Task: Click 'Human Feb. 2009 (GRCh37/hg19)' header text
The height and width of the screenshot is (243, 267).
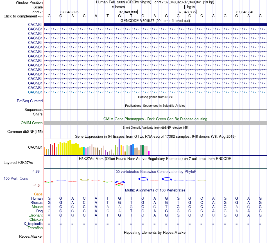Action: (124, 2)
